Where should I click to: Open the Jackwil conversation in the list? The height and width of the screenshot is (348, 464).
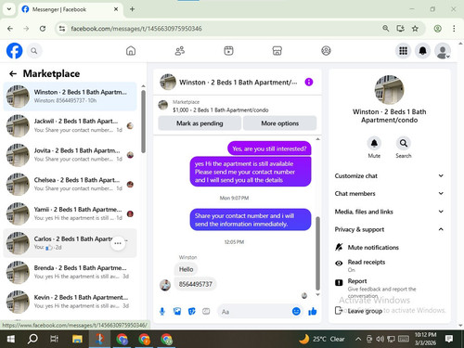click(x=70, y=125)
